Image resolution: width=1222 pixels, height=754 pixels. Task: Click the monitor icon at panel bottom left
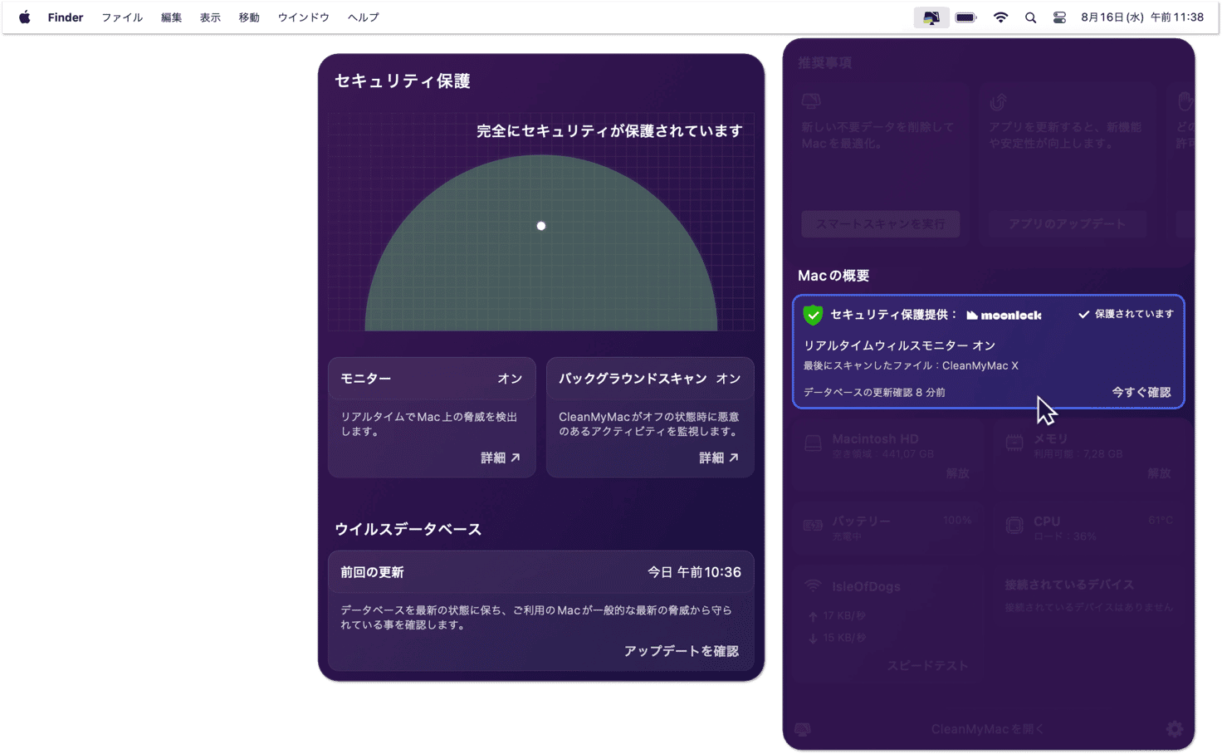coord(803,729)
